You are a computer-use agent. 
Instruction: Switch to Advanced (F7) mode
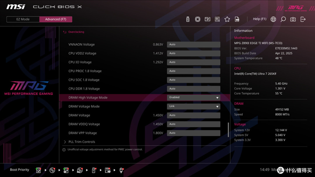point(56,19)
